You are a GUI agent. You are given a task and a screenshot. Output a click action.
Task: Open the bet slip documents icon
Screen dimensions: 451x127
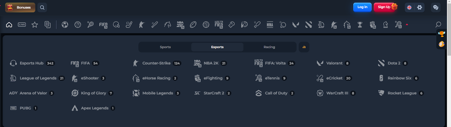(47, 25)
